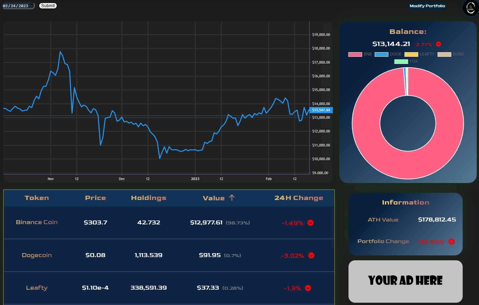
Task: Sort table by Token column header
Action: 37,198
